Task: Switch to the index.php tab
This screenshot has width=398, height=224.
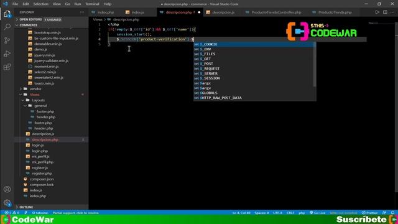Action: tap(106, 12)
